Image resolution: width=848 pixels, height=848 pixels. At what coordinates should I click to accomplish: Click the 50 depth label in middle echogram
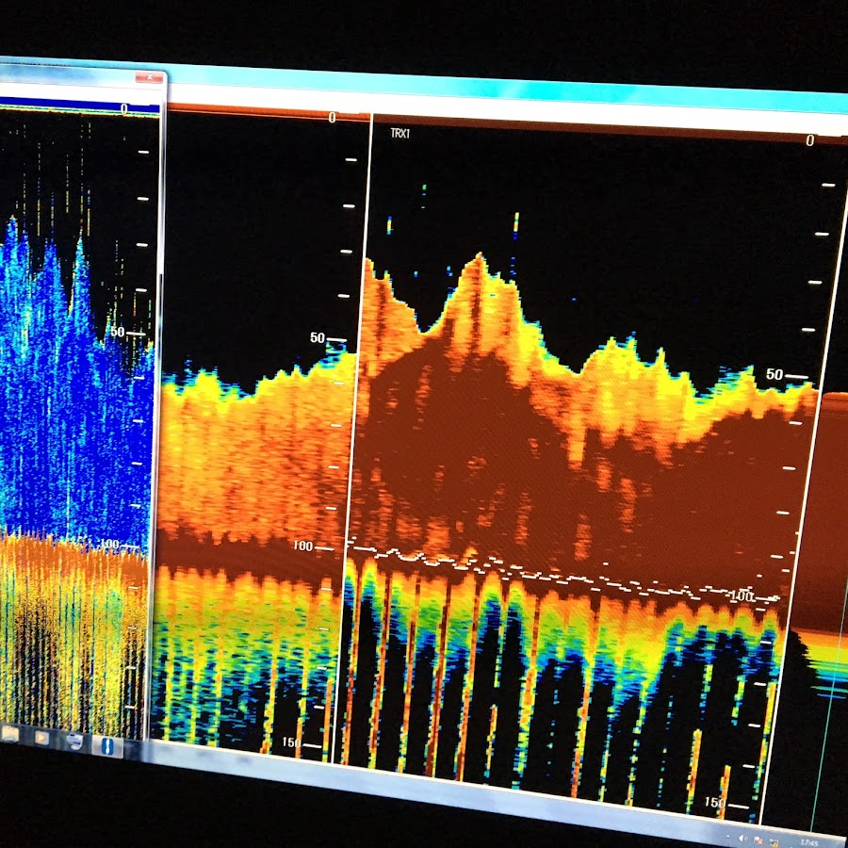[318, 338]
